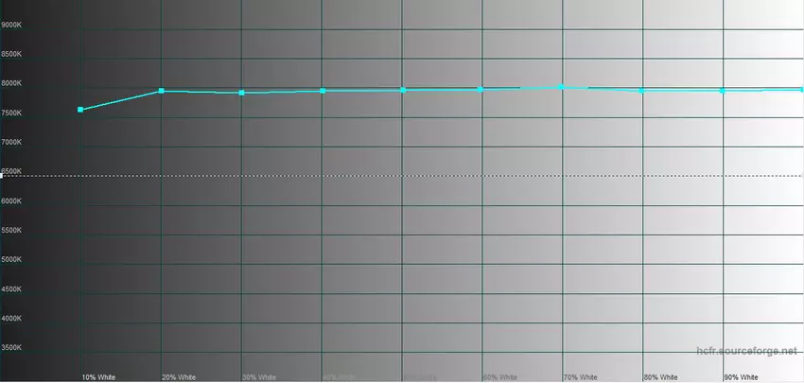Select the 20% White data point on curve

(162, 91)
